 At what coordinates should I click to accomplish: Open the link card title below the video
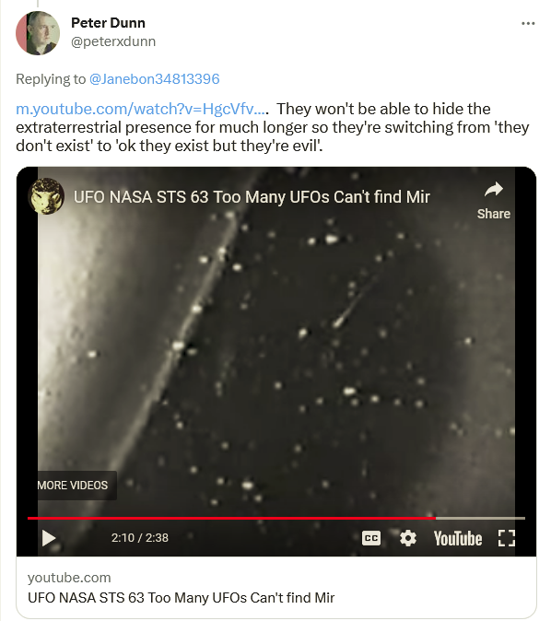pyautogui.click(x=181, y=598)
